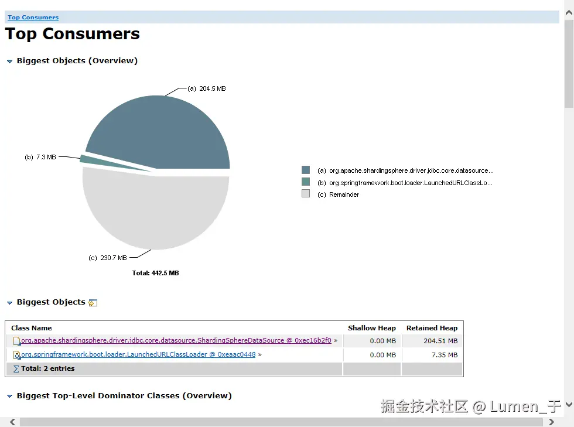Click the Retained Heap column header
The height and width of the screenshot is (427, 574).
pyautogui.click(x=432, y=328)
